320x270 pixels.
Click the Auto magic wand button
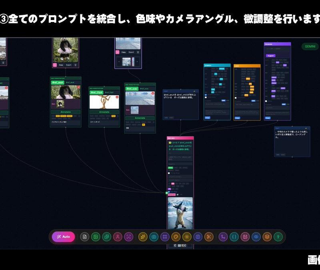pos(63,237)
